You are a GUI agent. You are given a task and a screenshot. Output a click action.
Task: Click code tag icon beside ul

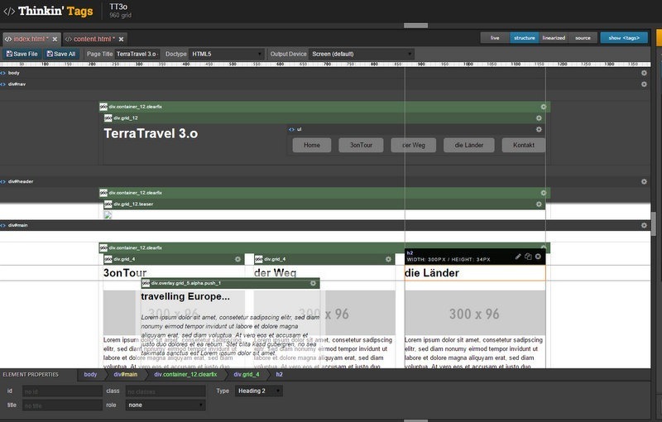pos(291,130)
